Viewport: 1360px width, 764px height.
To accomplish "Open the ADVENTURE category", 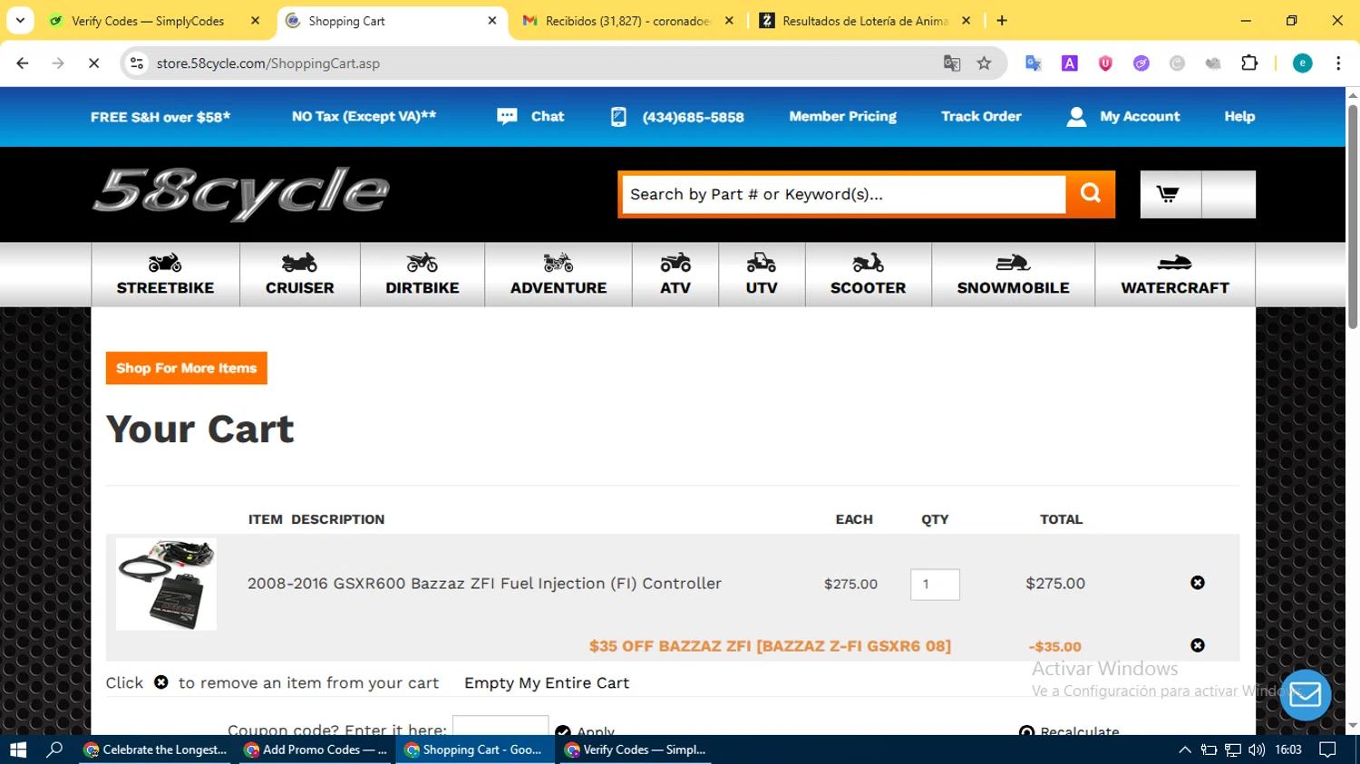I will [559, 275].
